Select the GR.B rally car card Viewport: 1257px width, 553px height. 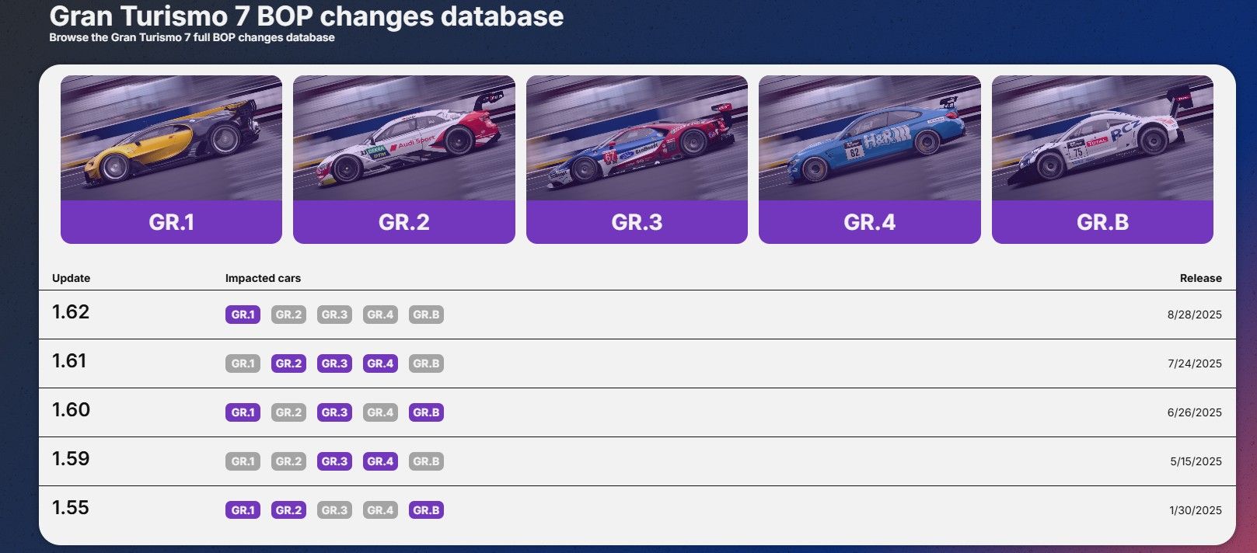(1102, 159)
